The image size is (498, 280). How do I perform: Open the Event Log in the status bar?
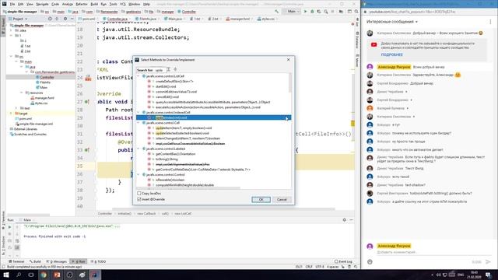(x=343, y=261)
